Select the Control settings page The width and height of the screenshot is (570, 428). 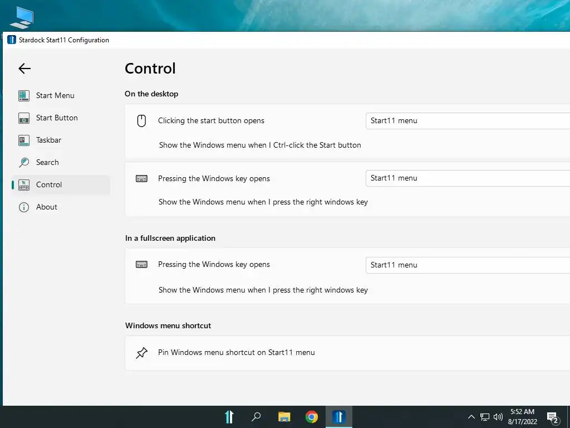tap(61, 185)
